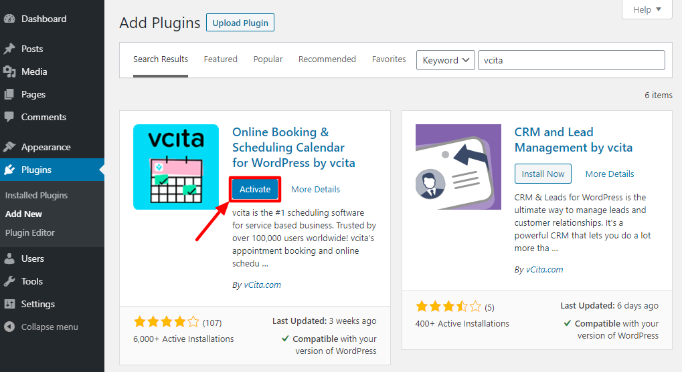
Task: Click star rating with 5 reviews
Action: pos(448,307)
